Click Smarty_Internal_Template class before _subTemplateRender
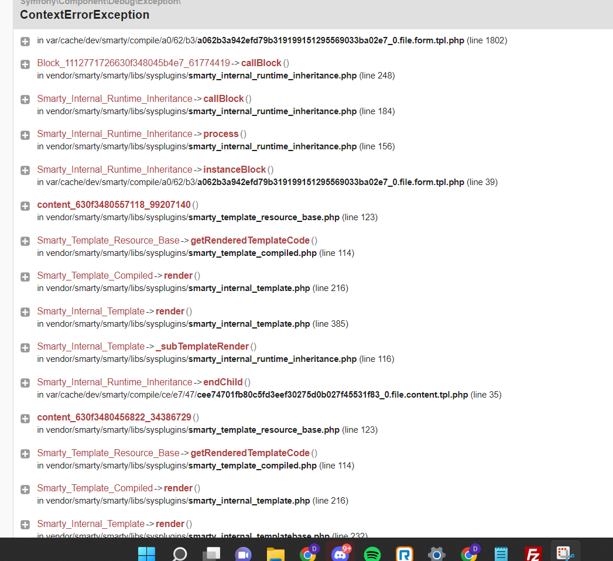Image resolution: width=613 pixels, height=561 pixels. (91, 347)
